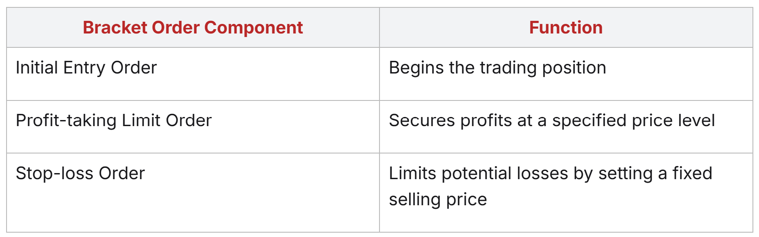Click the word Component in the header
This screenshot has height=237, width=759.
tap(254, 28)
